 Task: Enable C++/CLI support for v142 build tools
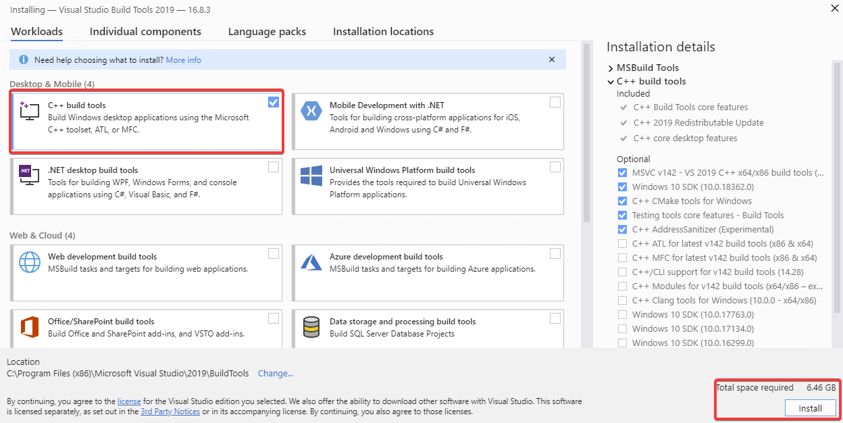tap(622, 272)
